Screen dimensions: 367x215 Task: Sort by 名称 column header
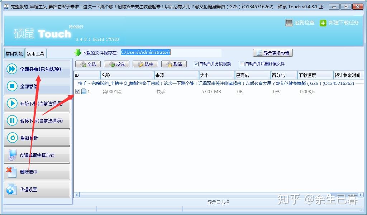[x=127, y=75]
